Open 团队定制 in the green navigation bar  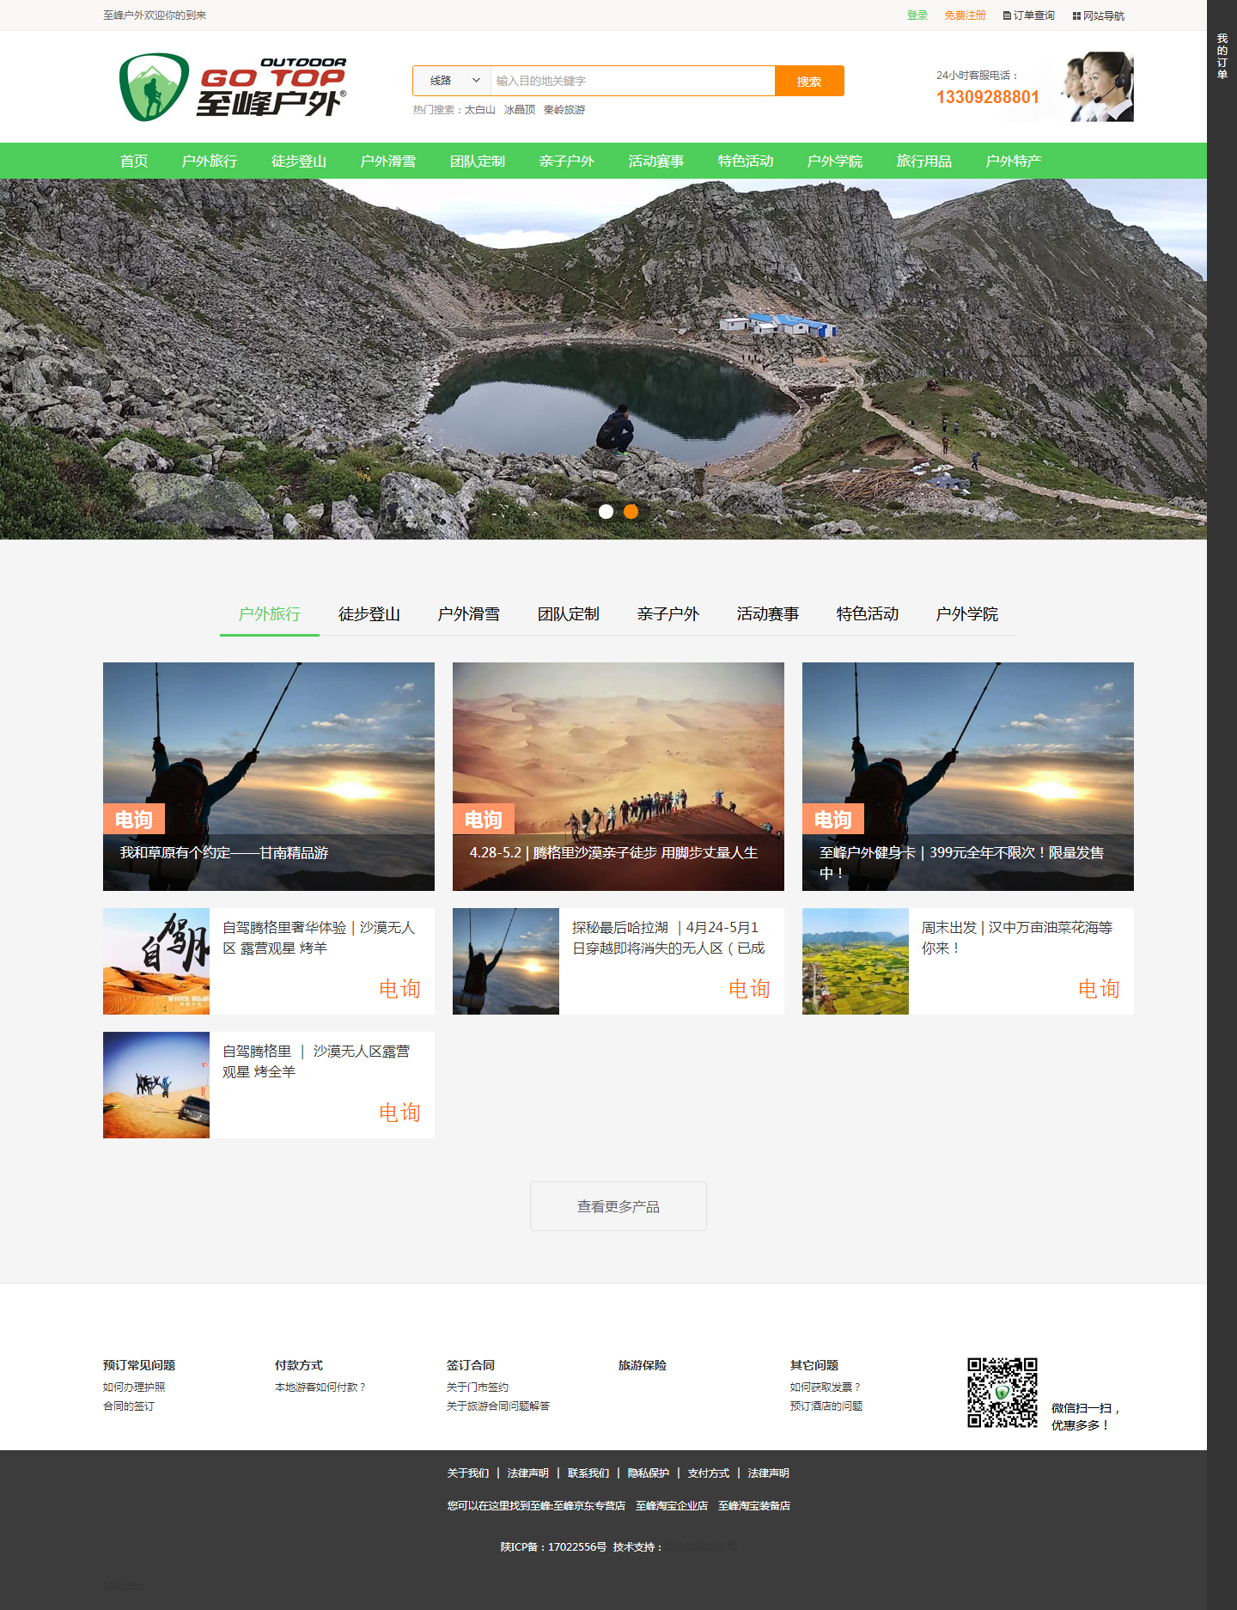[478, 161]
